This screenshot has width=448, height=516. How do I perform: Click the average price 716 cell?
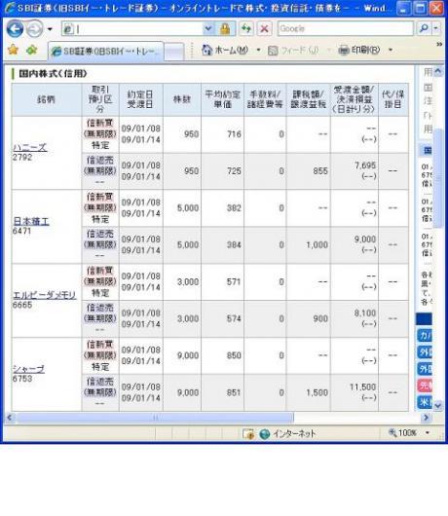point(222,134)
